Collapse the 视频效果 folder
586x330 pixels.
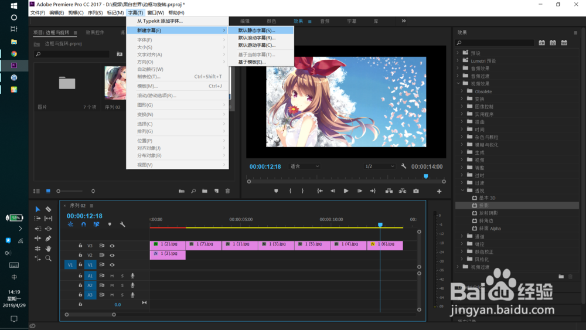(458, 84)
